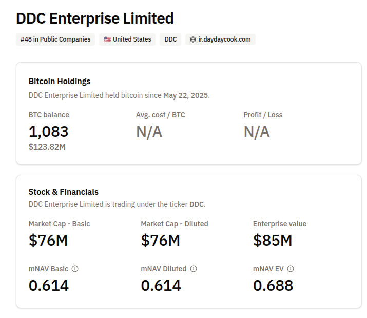Click the info icon next to mNAV Basic
This screenshot has height=318, width=367.
coord(75,269)
